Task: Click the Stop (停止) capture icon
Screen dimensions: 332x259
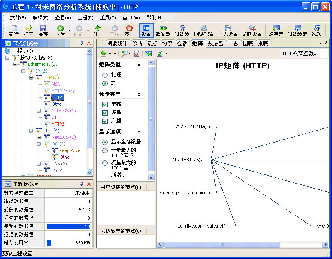Action: (x=129, y=31)
